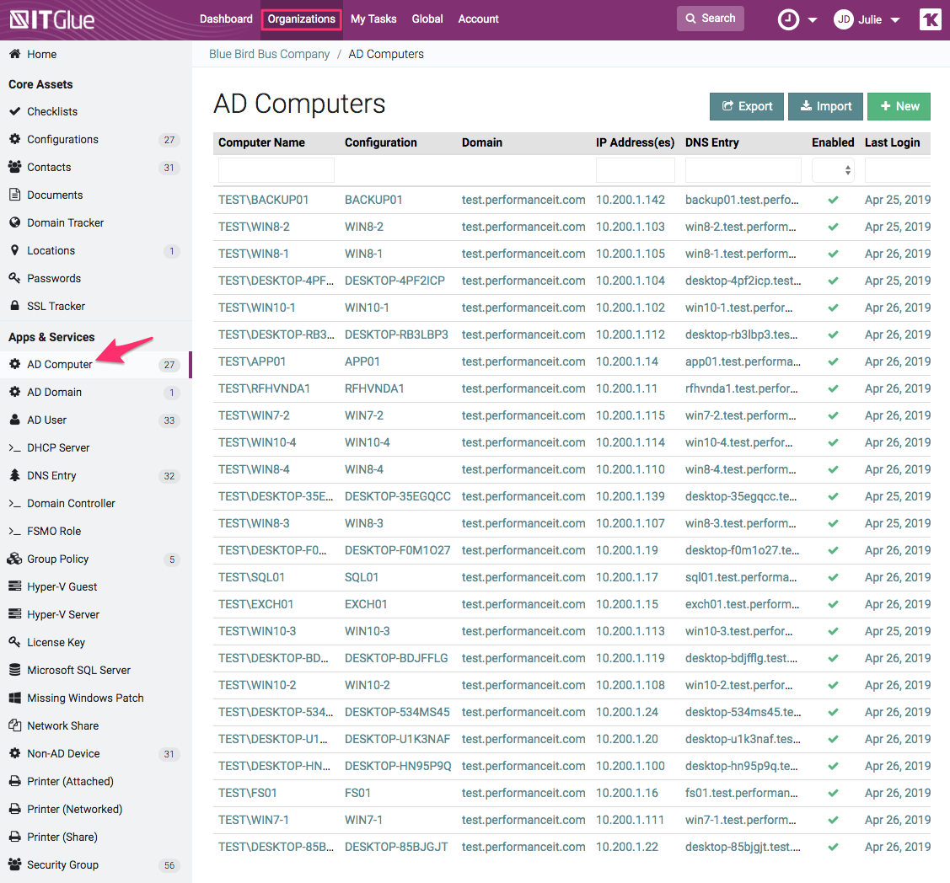
Task: Click the Contacts people icon
Action: pos(14,167)
